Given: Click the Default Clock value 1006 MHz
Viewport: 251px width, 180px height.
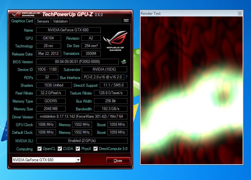Looking at the screenshot, I should [x=46, y=132].
